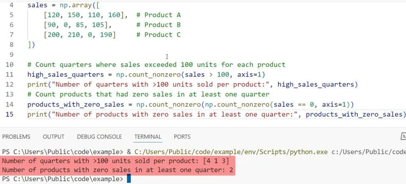
Task: Click the zero sales terminal output line
Action: tap(117, 171)
